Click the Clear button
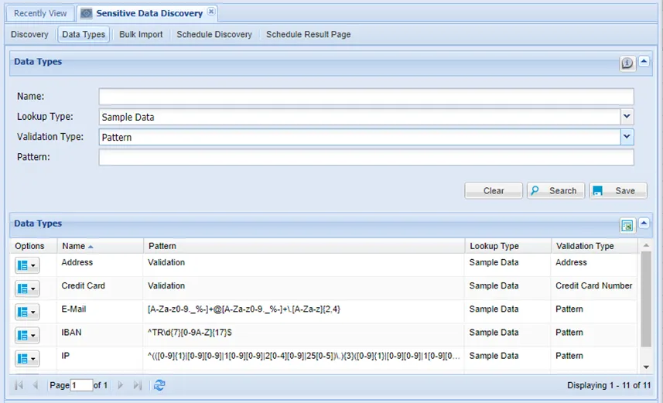The image size is (663, 403). click(494, 191)
